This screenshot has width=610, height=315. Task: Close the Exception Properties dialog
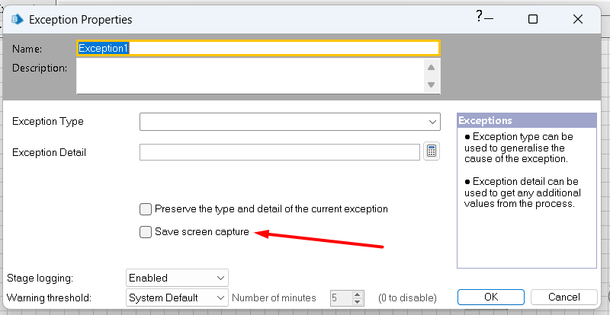[x=579, y=18]
